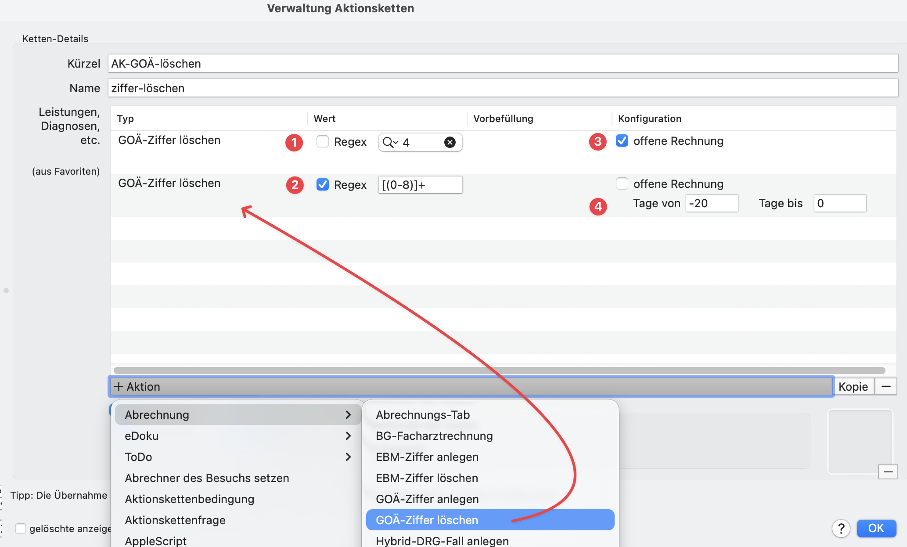Remove selected action using the minus button
This screenshot has height=547, width=907.
click(x=886, y=386)
